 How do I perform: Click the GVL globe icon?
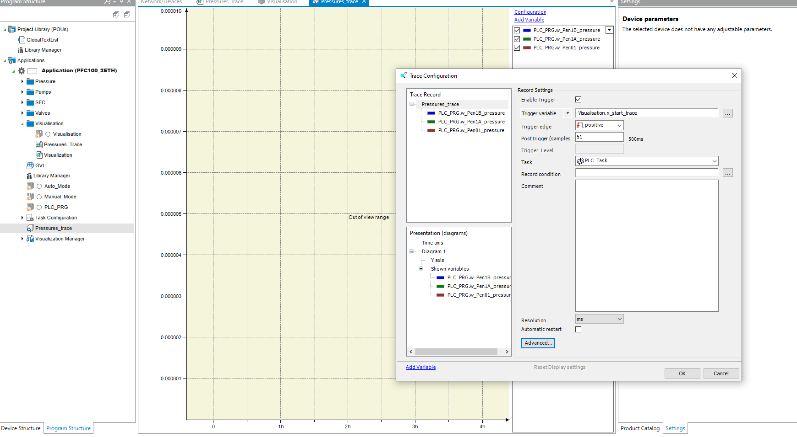tap(30, 165)
